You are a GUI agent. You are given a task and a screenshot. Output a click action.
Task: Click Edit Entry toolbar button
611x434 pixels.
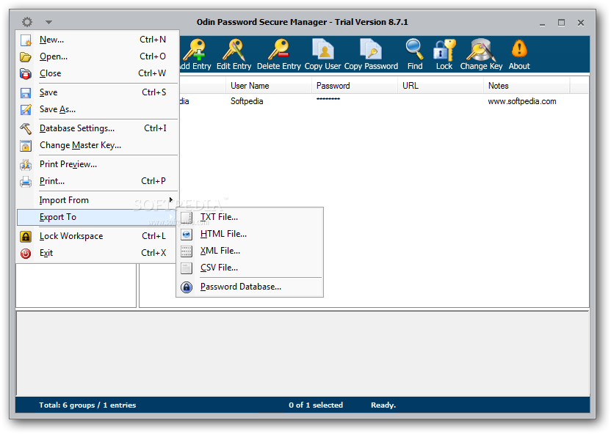(234, 55)
